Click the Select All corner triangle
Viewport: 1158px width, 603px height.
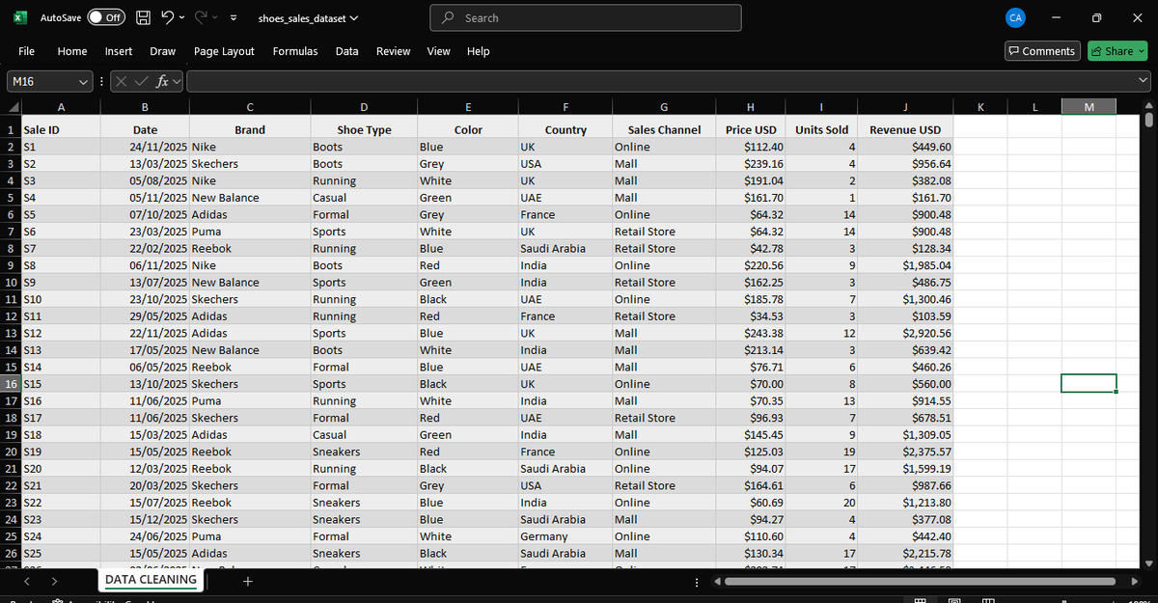pos(11,107)
